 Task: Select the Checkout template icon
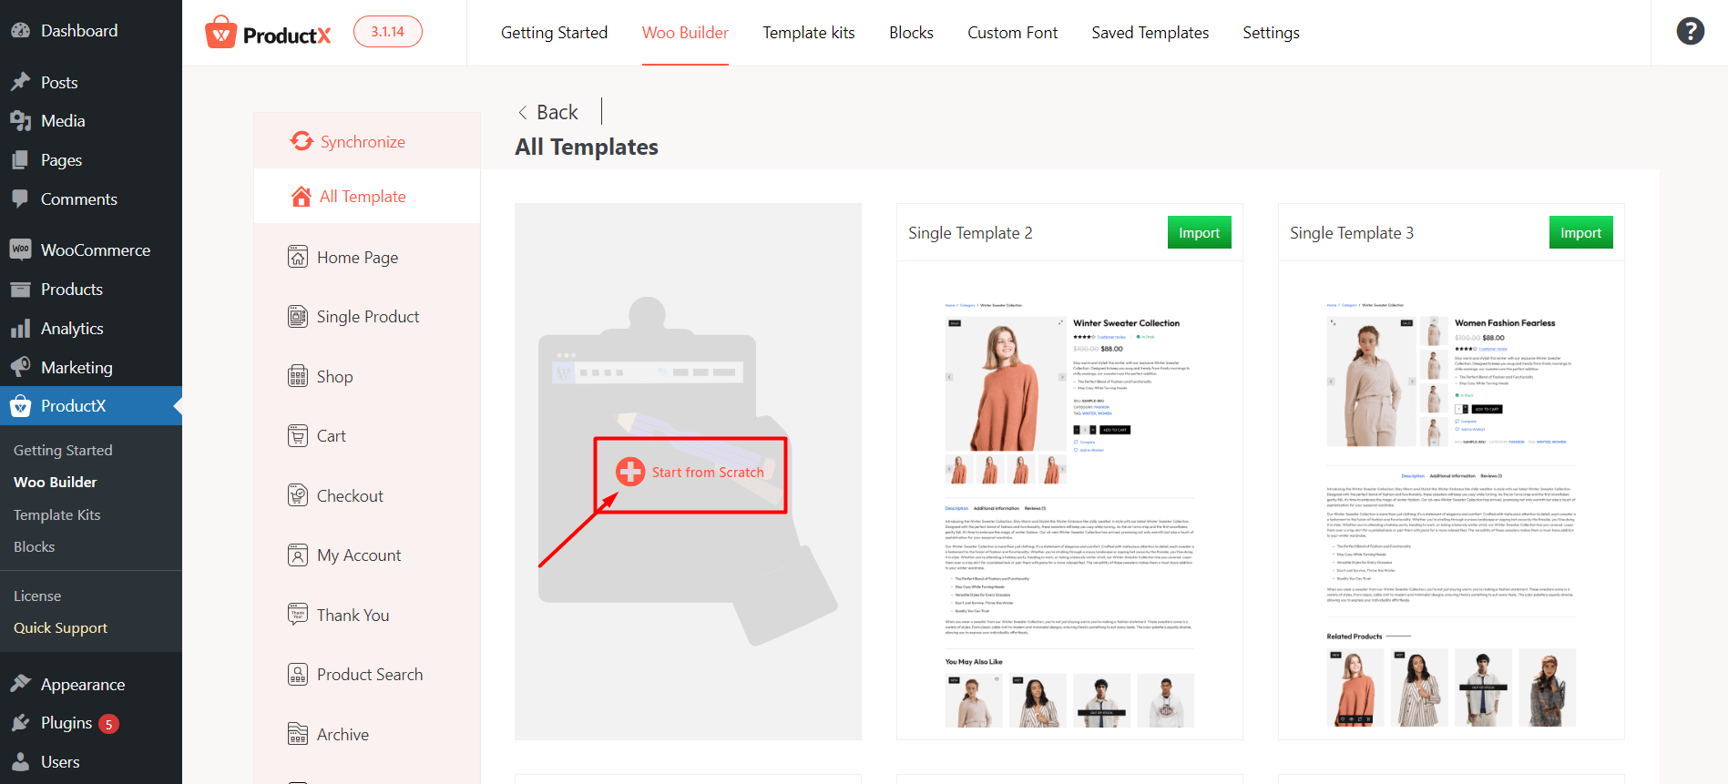pyautogui.click(x=298, y=495)
